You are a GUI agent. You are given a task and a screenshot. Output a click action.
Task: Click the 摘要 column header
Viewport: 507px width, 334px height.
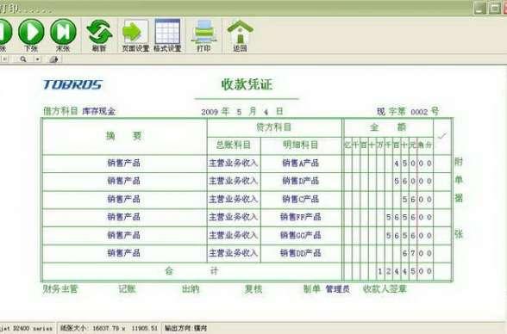(124, 136)
